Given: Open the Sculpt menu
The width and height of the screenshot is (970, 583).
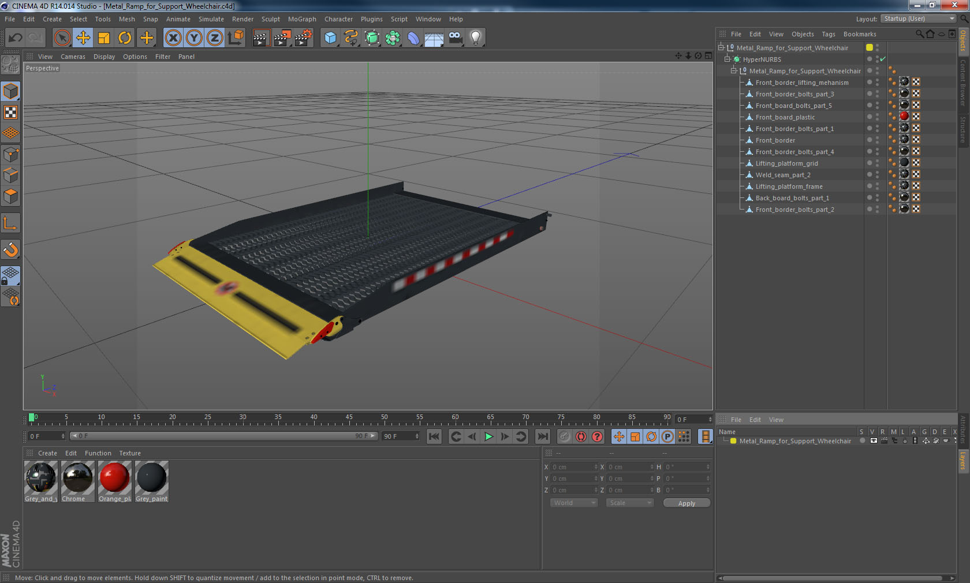Looking at the screenshot, I should pos(270,19).
